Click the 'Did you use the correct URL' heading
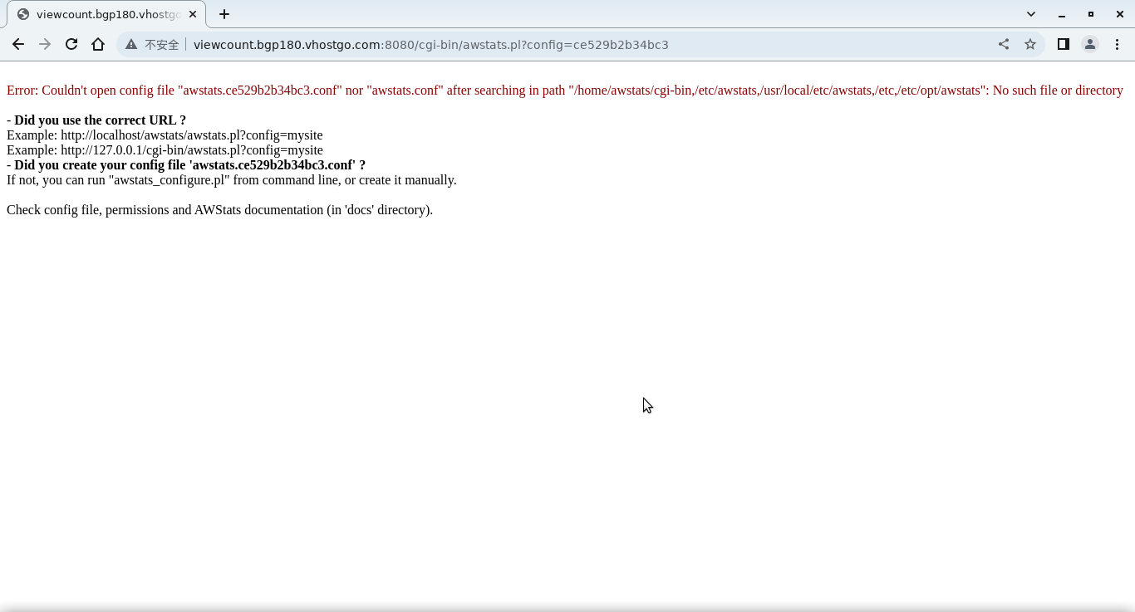The height and width of the screenshot is (612, 1135). pyautogui.click(x=100, y=120)
